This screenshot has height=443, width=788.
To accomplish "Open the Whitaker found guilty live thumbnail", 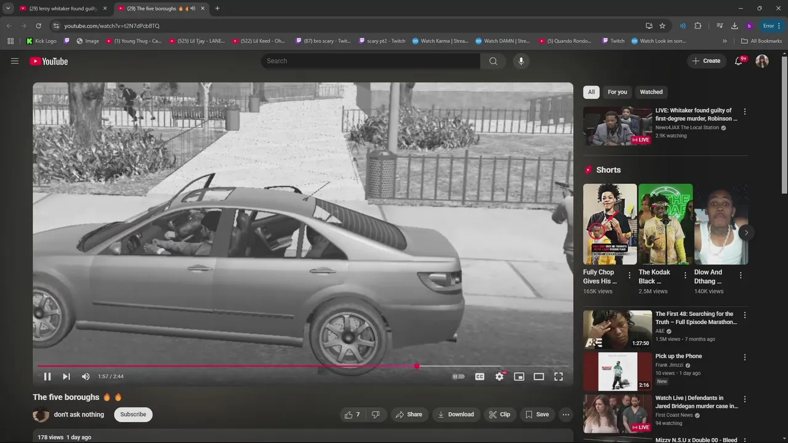I will pos(617,126).
